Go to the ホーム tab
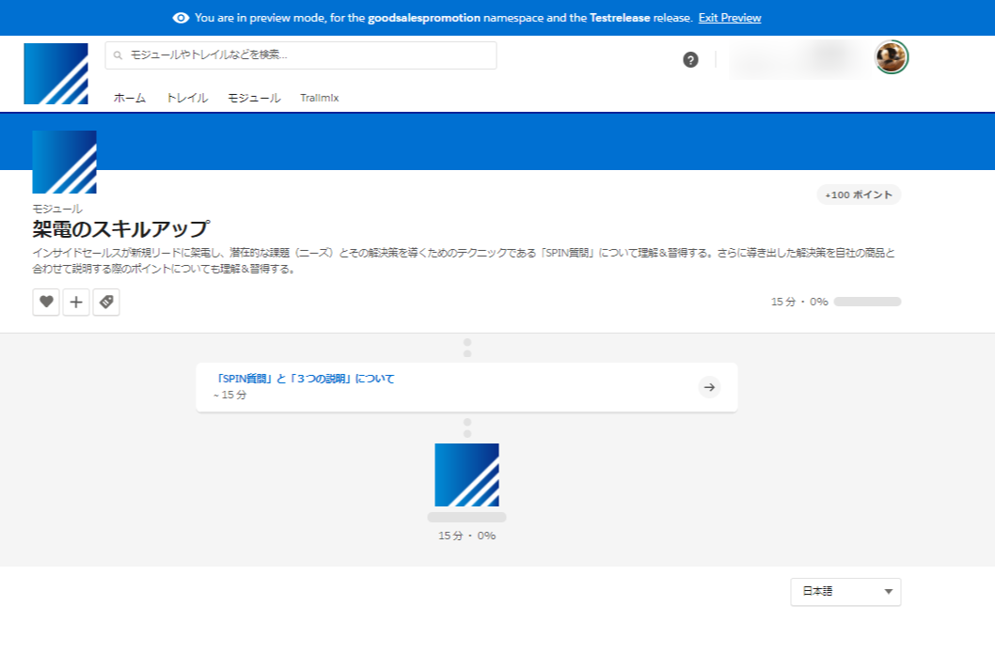 [130, 98]
